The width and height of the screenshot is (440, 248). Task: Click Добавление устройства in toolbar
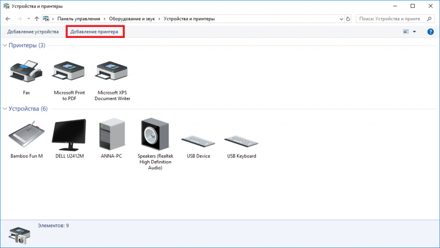tap(33, 32)
